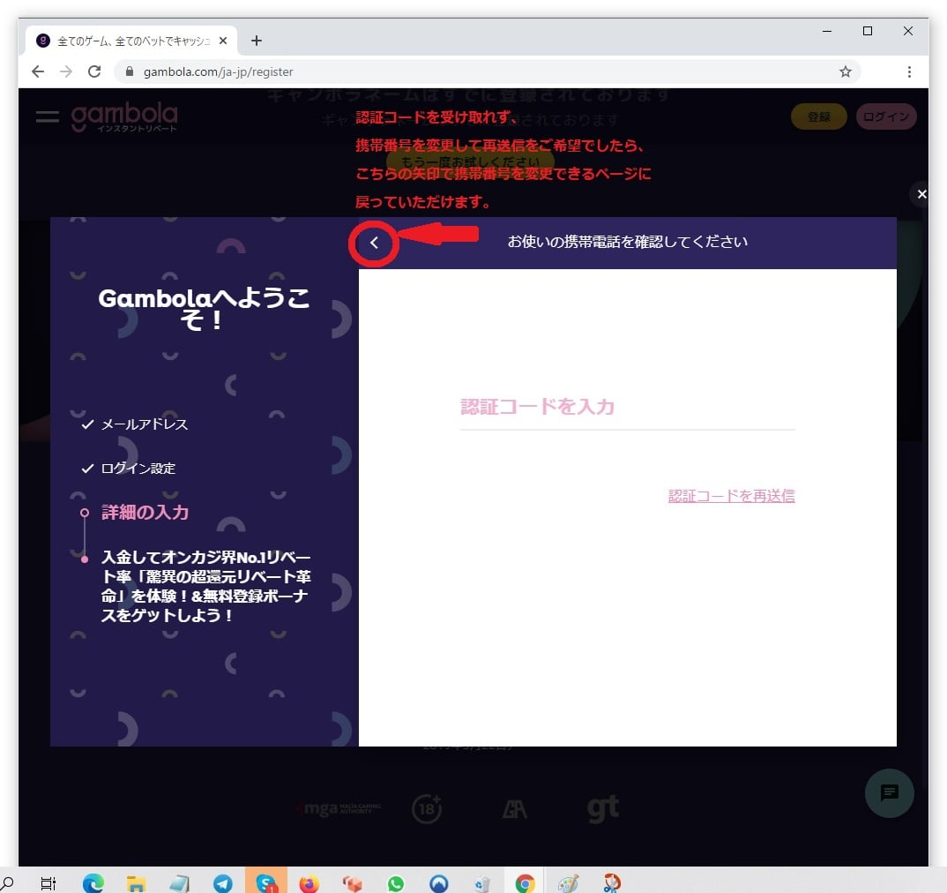The width and height of the screenshot is (947, 893).
Task: Open Firefox from the taskbar
Action: 309,883
